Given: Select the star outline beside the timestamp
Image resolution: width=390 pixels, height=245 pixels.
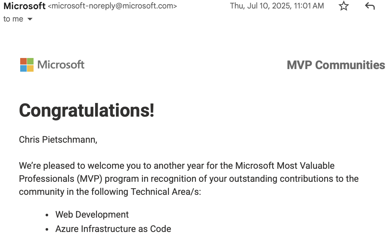Looking at the screenshot, I should pos(344,6).
